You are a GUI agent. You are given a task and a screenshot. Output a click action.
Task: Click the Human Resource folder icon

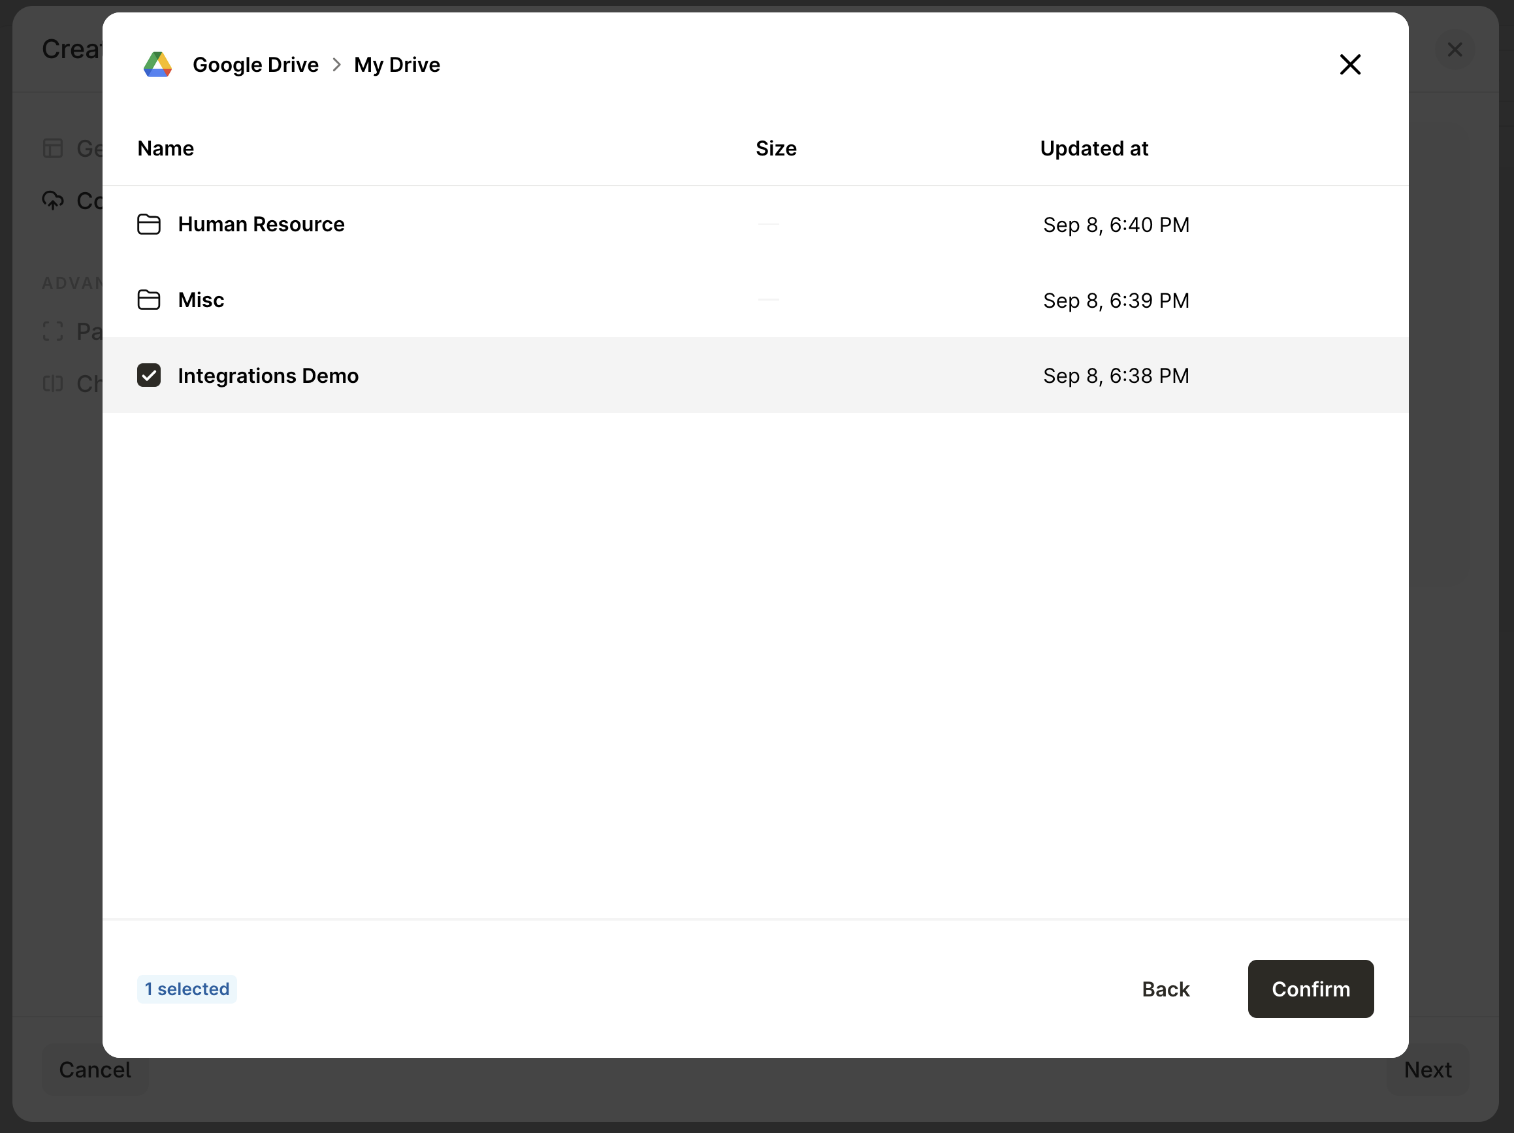[x=148, y=225]
